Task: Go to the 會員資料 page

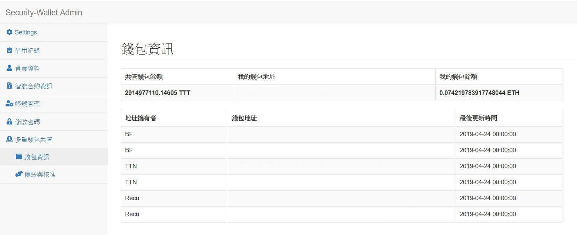Action: click(x=27, y=68)
